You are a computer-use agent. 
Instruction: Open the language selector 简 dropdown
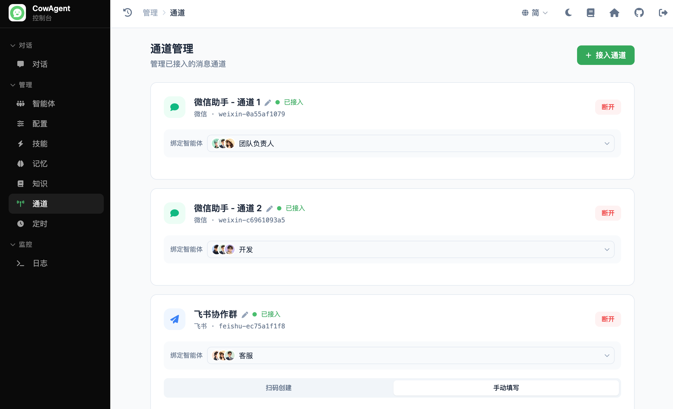coord(535,12)
